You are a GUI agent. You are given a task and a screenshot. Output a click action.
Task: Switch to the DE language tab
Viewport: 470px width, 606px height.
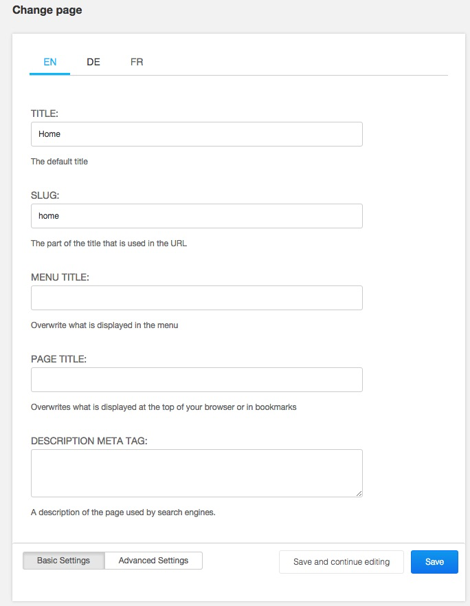pos(93,62)
